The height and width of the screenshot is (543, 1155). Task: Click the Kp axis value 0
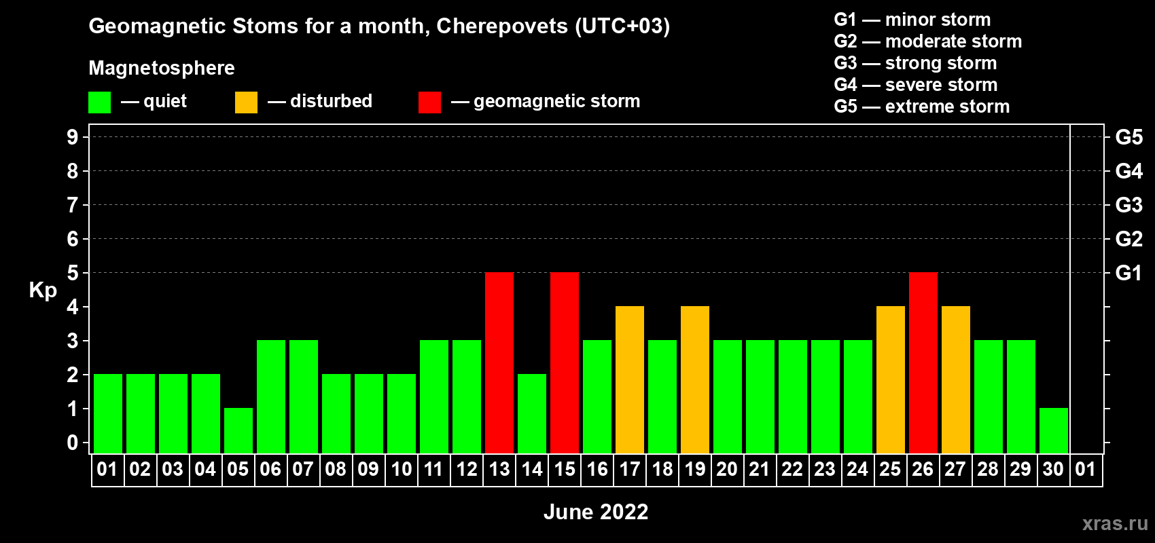[x=73, y=443]
